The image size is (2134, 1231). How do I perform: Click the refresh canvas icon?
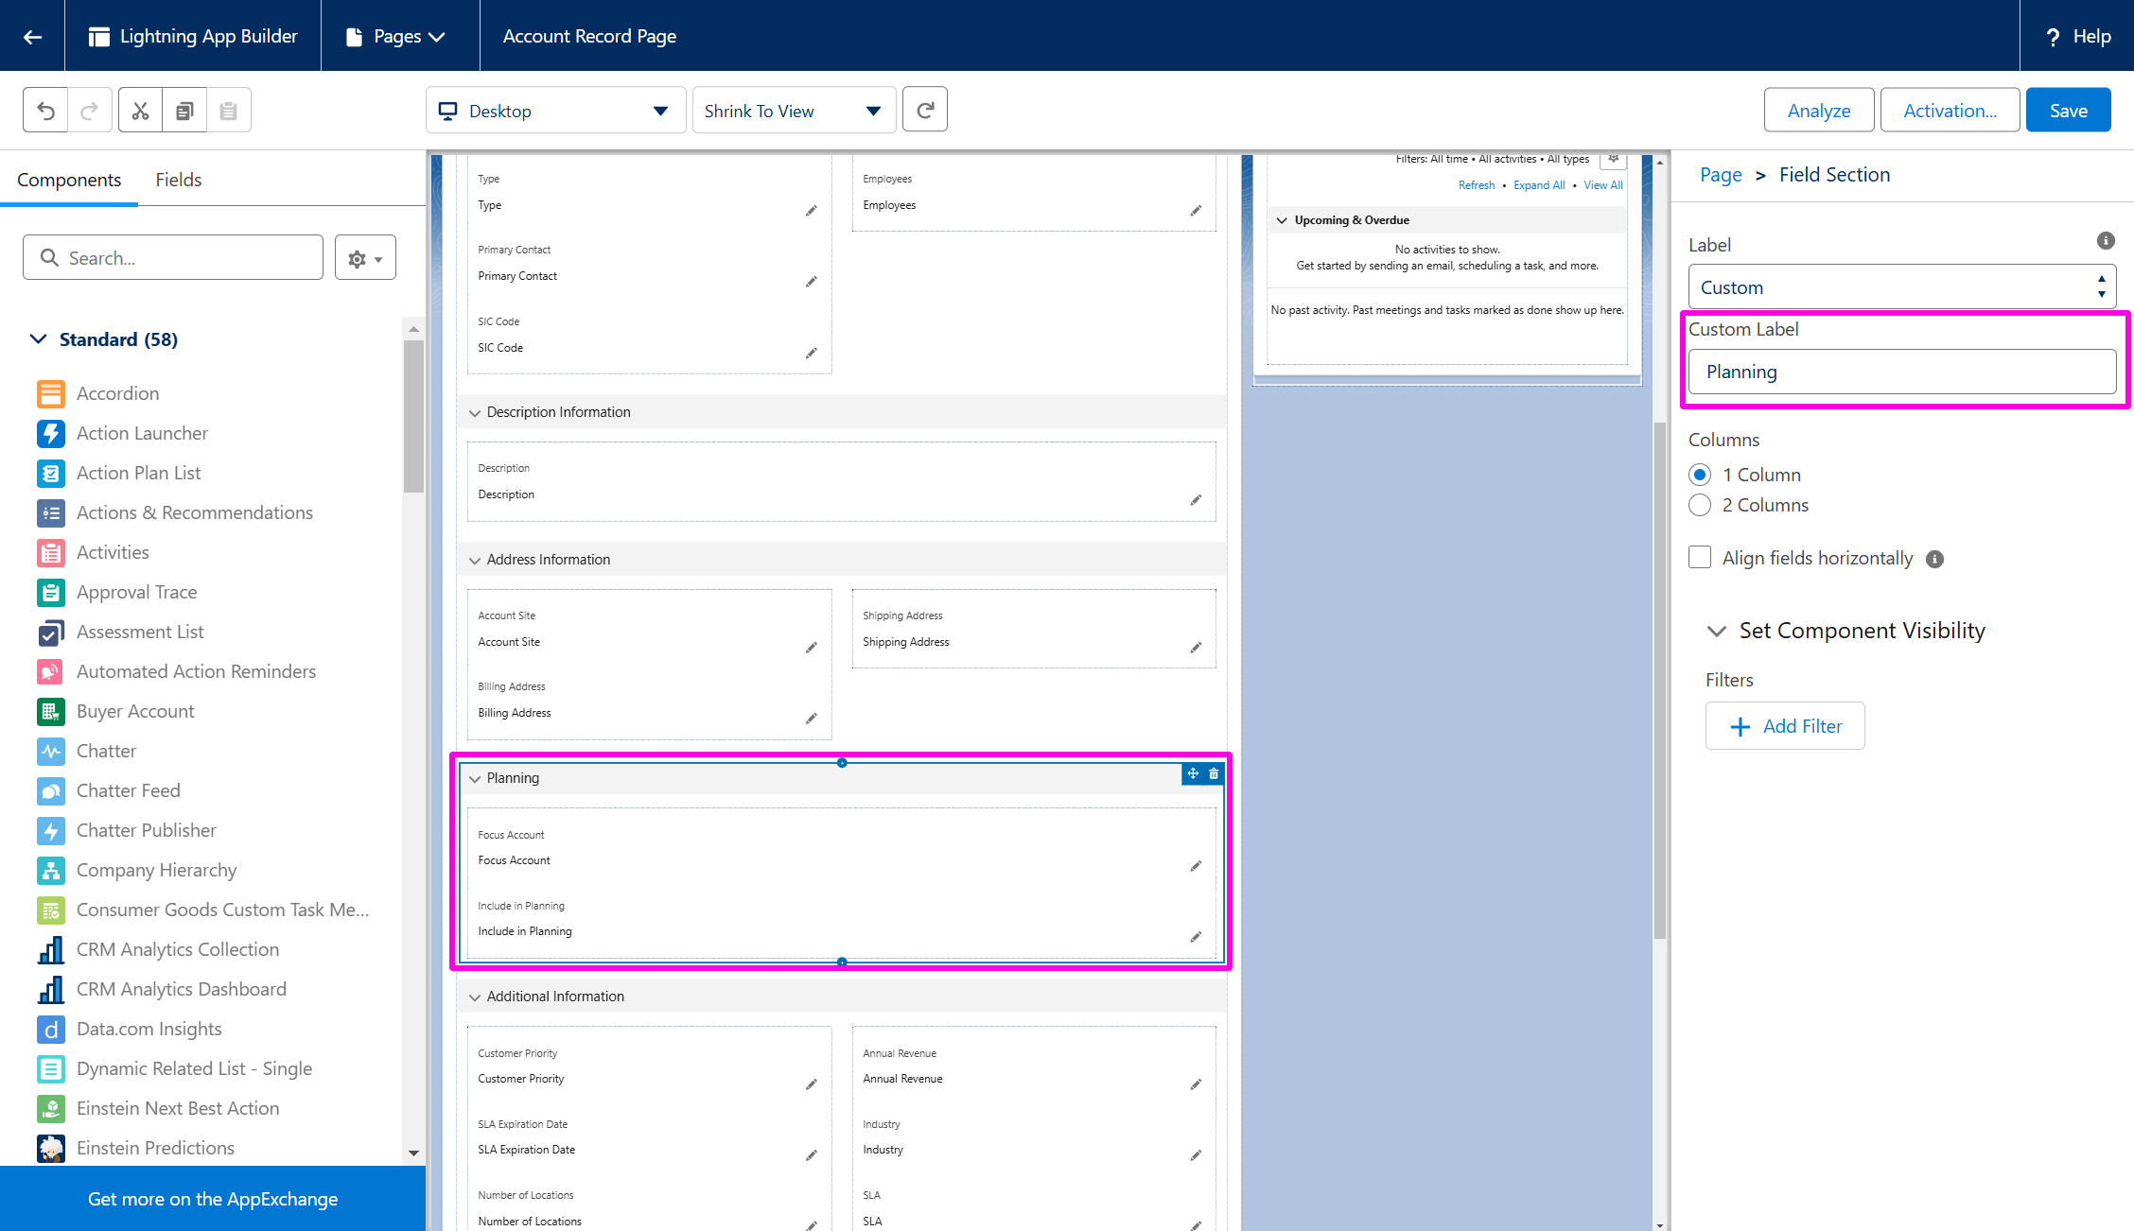[925, 111]
